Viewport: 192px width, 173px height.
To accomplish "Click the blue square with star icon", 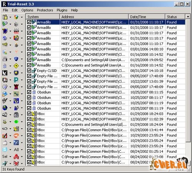I will [16, 143].
